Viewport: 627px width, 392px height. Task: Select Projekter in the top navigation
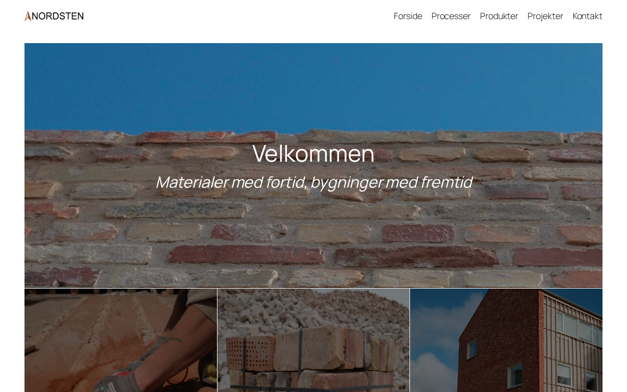(545, 16)
